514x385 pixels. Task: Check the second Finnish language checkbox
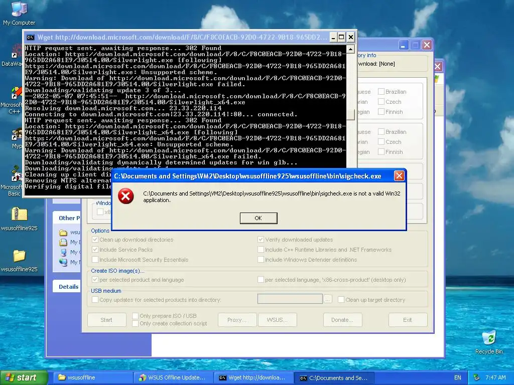[381, 151]
